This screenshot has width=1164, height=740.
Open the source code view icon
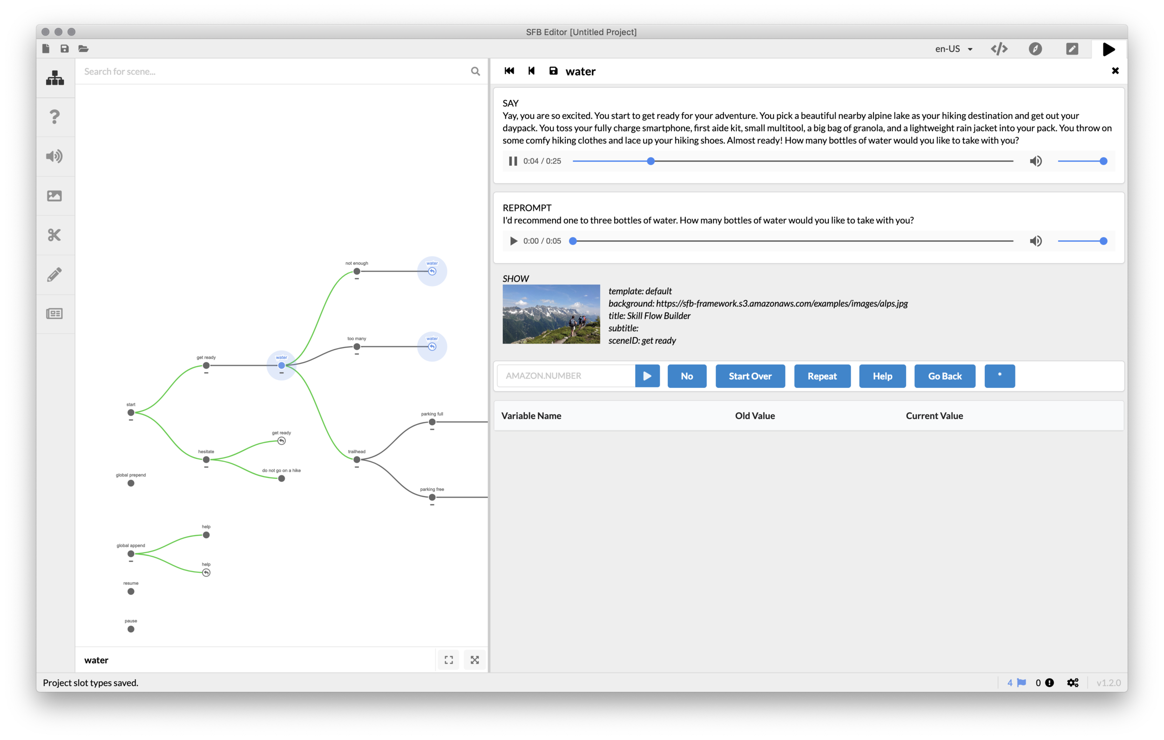pos(999,49)
